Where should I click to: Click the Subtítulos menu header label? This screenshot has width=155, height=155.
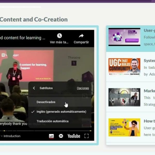coord(46,88)
